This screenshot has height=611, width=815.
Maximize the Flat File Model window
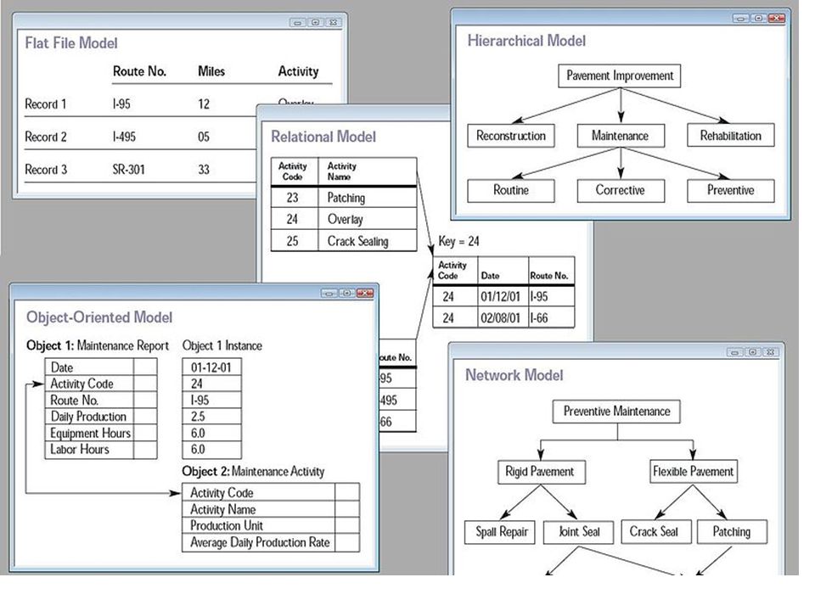315,22
